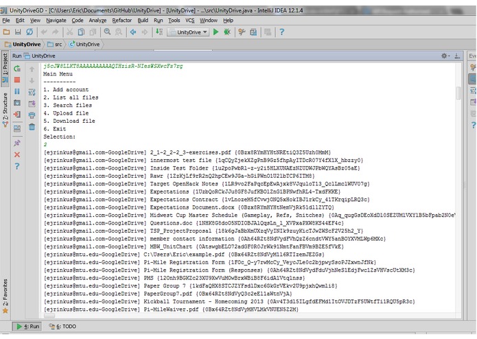Pin the Run tab
This screenshot has height=339, width=477.
[x=17, y=143]
